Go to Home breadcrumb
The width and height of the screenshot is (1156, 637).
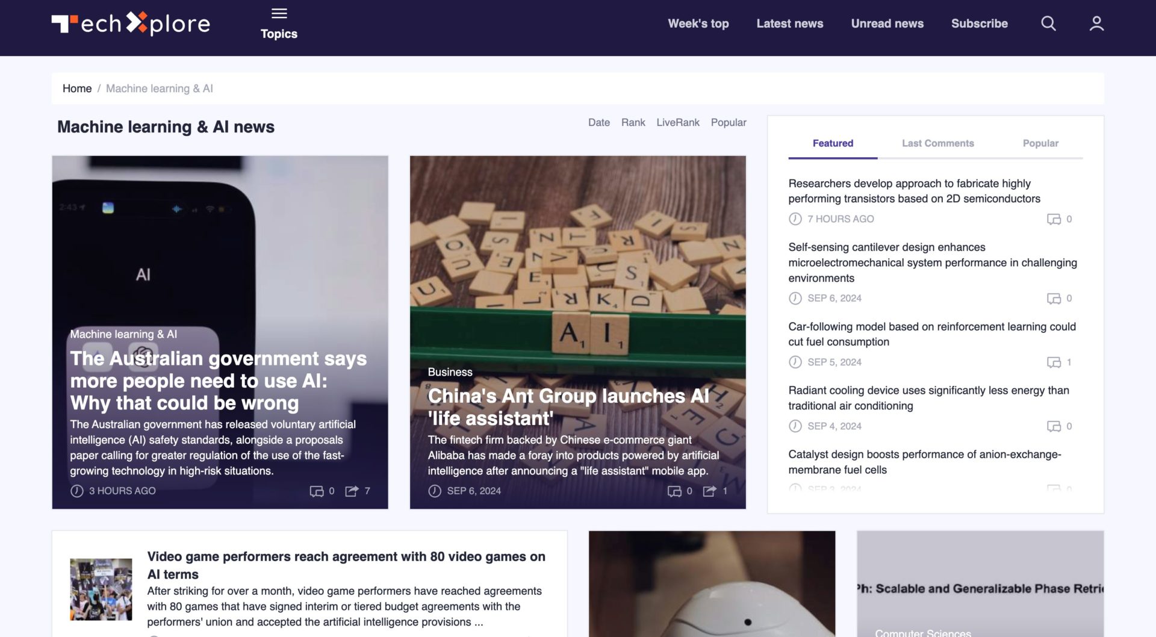pos(77,89)
